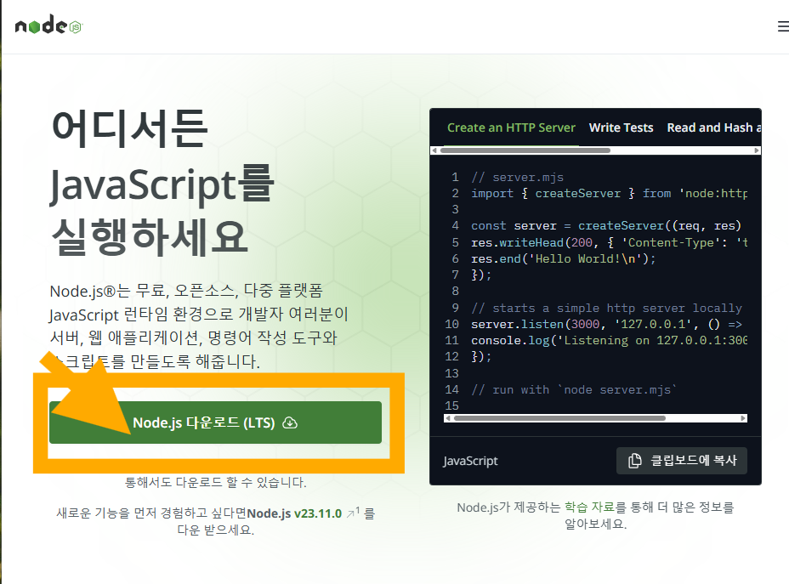The width and height of the screenshot is (789, 584).
Task: Select the Create an HTTP Server tab
Action: click(511, 128)
